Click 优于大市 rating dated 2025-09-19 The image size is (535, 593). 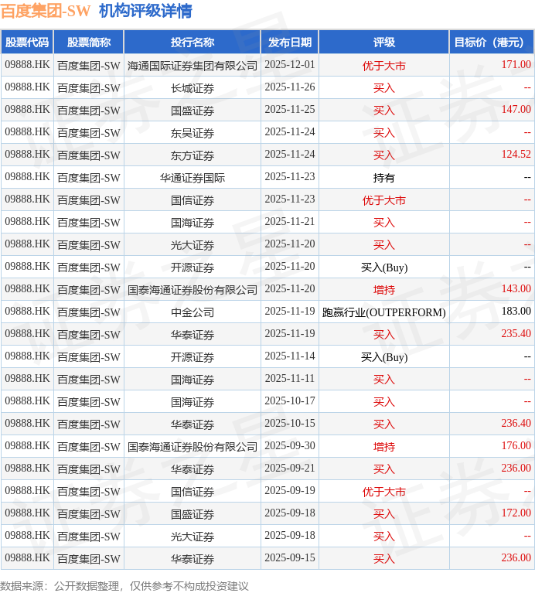tap(384, 491)
